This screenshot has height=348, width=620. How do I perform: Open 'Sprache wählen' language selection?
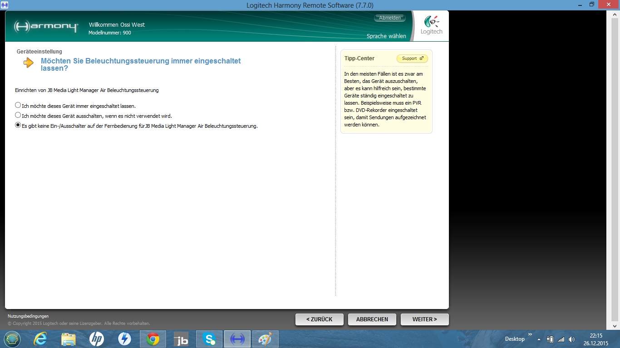coord(386,36)
